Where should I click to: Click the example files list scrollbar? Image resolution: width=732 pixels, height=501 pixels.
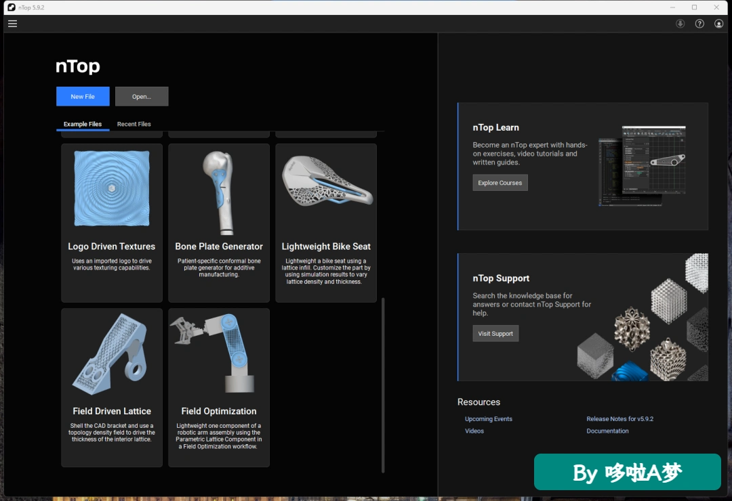(x=383, y=385)
